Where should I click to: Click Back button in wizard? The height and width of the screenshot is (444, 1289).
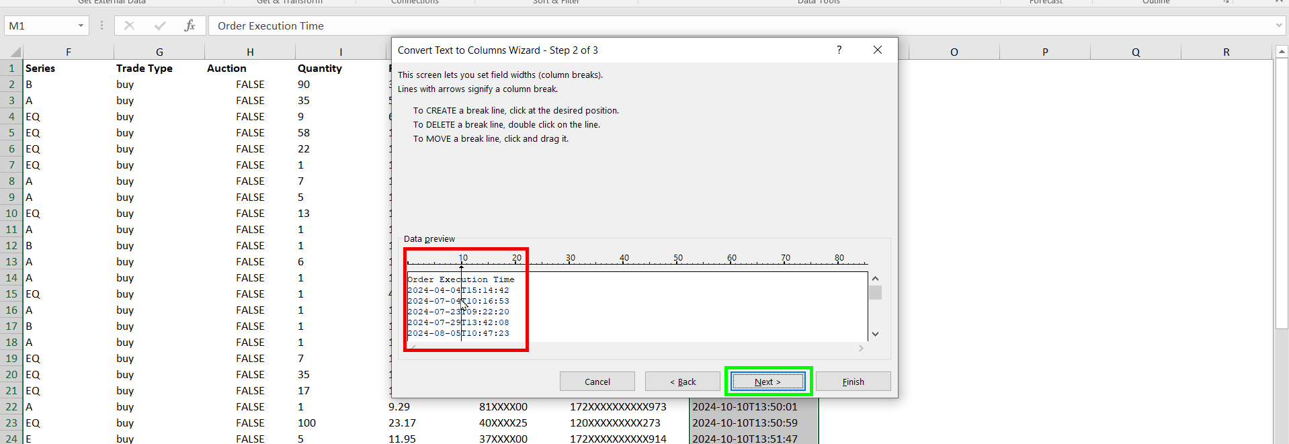(682, 382)
